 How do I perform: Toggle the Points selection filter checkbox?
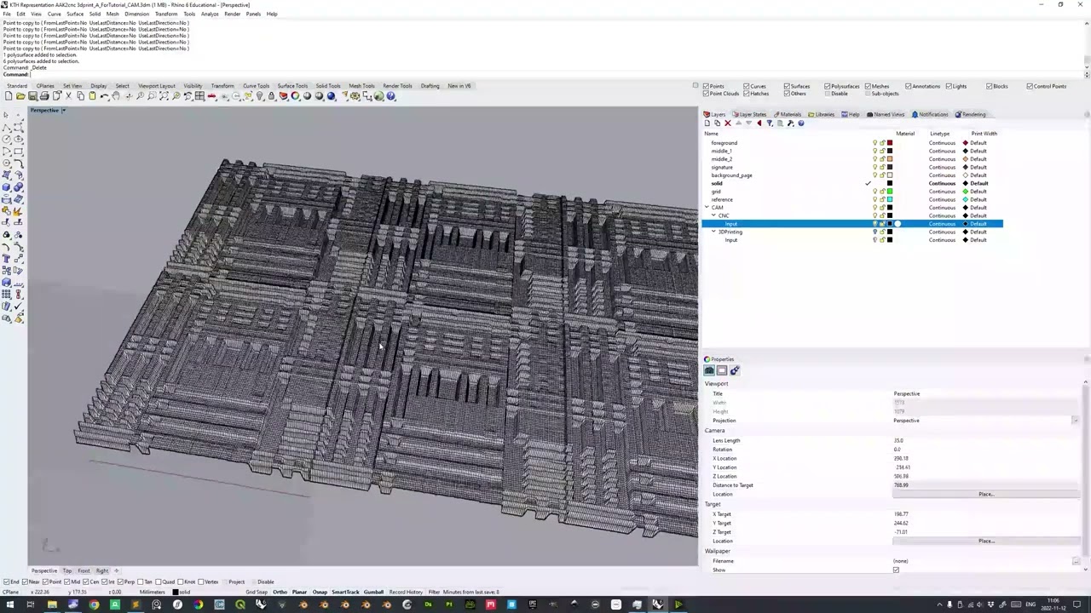707,86
